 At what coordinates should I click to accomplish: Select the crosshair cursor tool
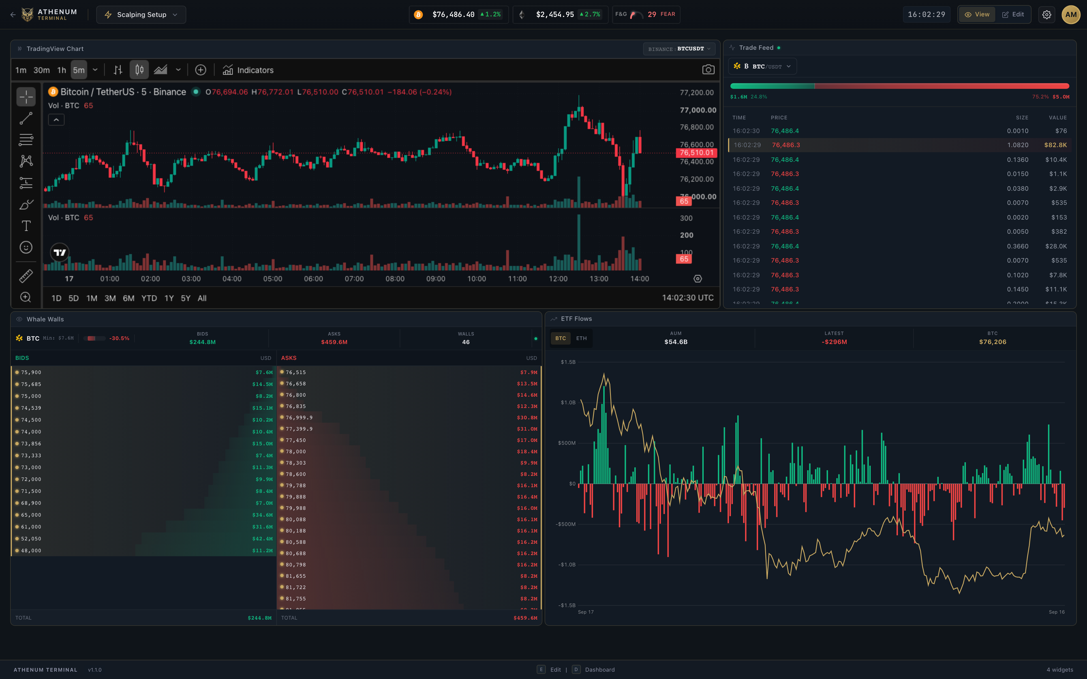click(x=26, y=96)
